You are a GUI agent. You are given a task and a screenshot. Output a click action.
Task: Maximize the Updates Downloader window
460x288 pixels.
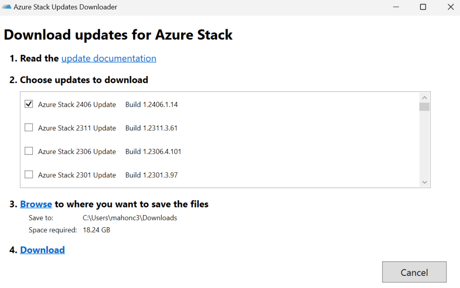(x=423, y=7)
